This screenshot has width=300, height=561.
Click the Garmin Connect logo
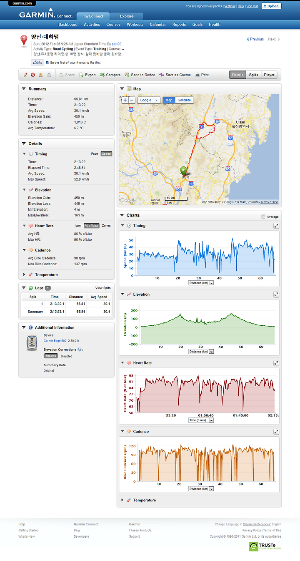pos(46,14)
